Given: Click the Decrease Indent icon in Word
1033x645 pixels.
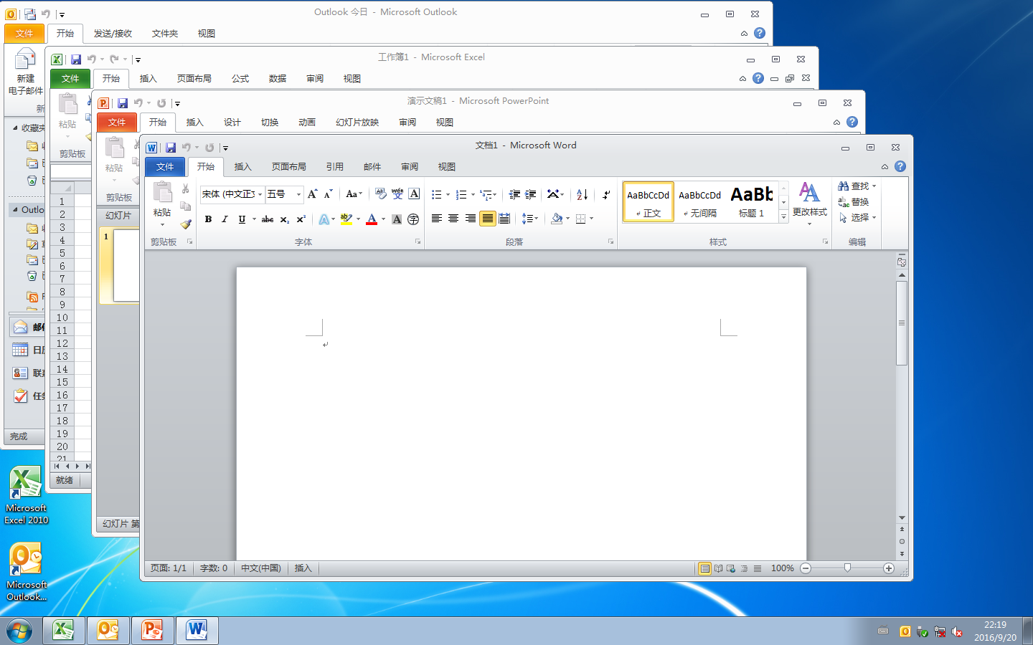Looking at the screenshot, I should click(514, 194).
